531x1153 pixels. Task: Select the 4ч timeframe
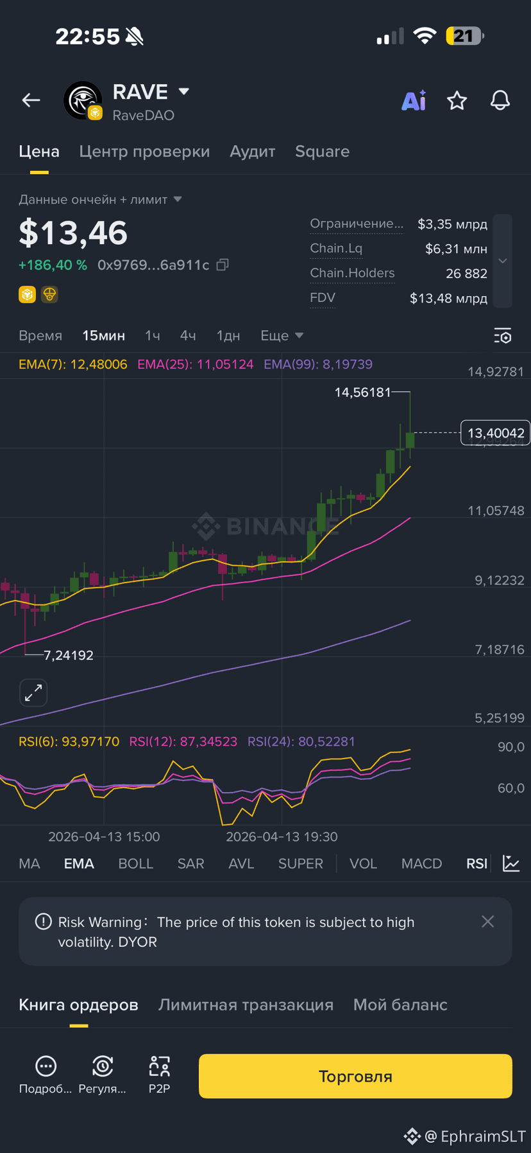(188, 335)
